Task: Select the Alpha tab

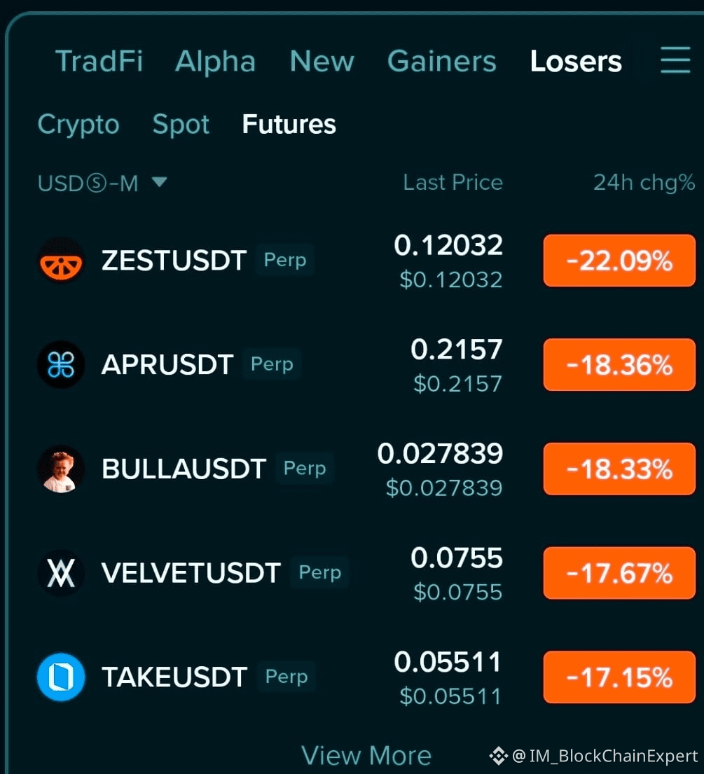Action: tap(216, 61)
